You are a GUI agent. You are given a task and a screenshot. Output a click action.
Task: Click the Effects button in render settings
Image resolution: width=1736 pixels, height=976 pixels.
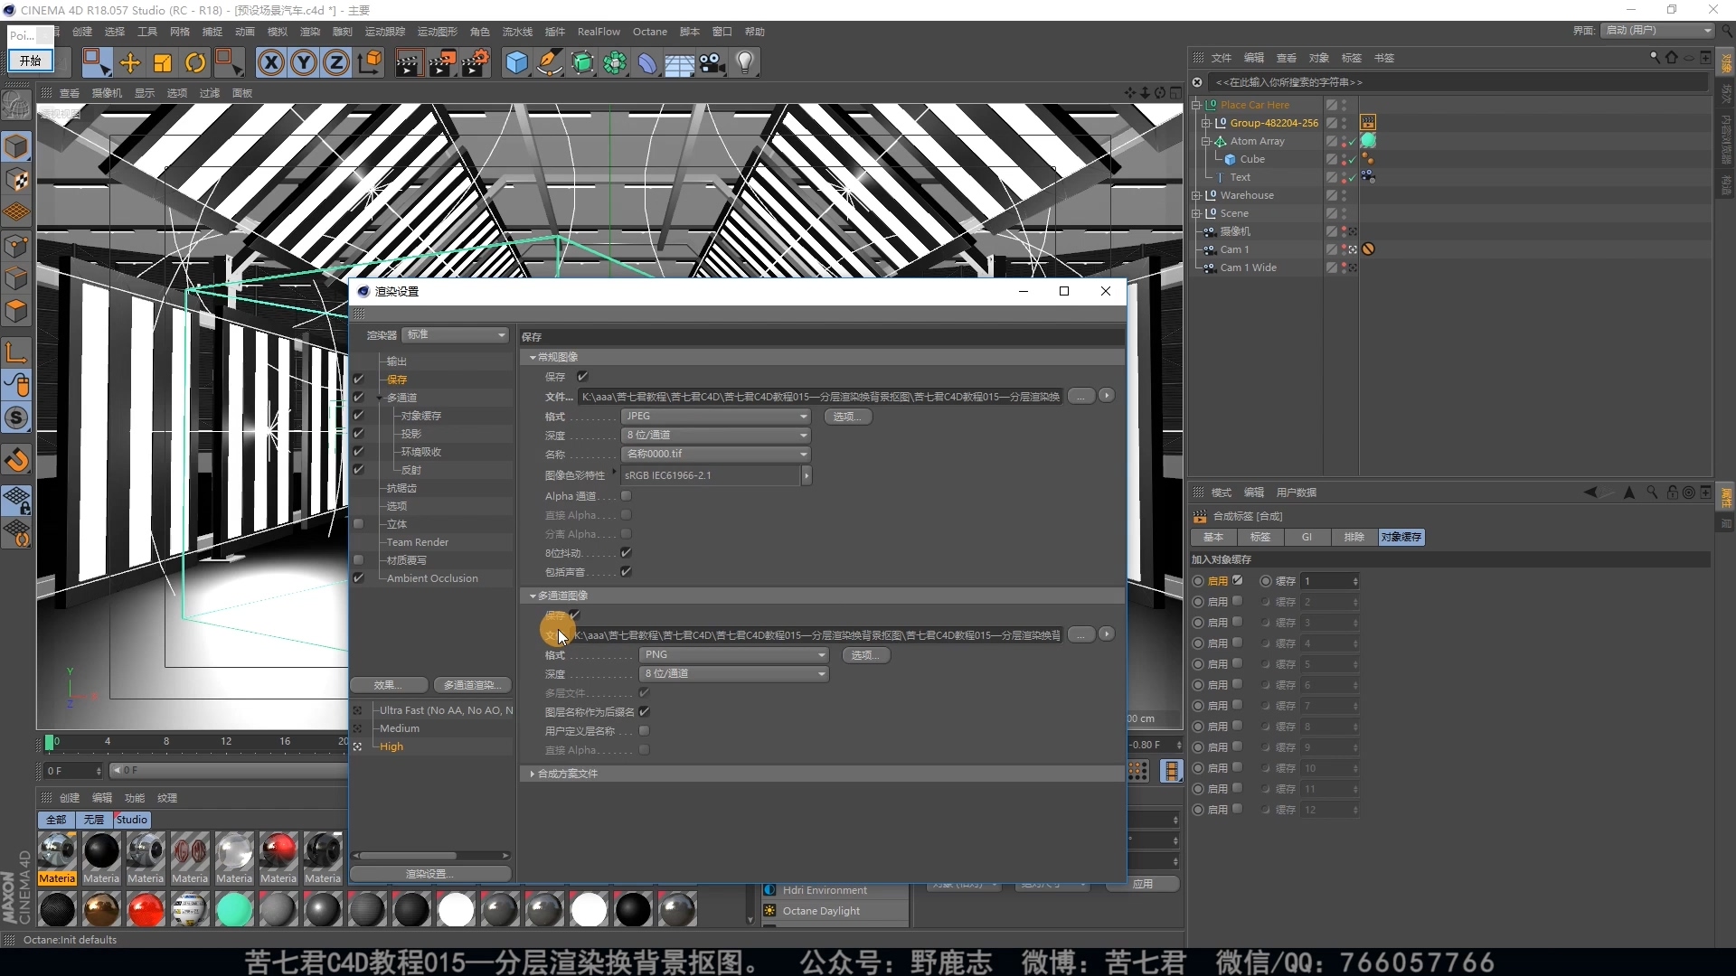point(388,685)
